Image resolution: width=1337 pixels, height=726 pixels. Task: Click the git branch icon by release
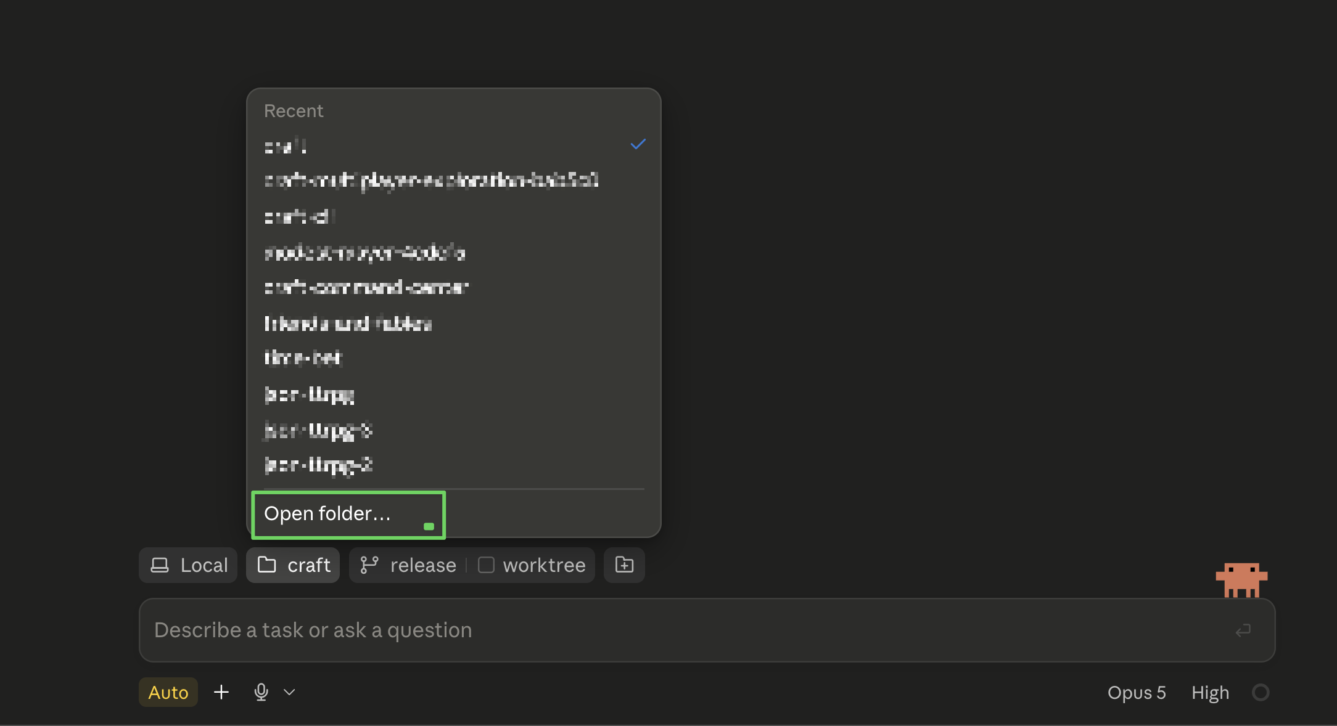point(369,565)
